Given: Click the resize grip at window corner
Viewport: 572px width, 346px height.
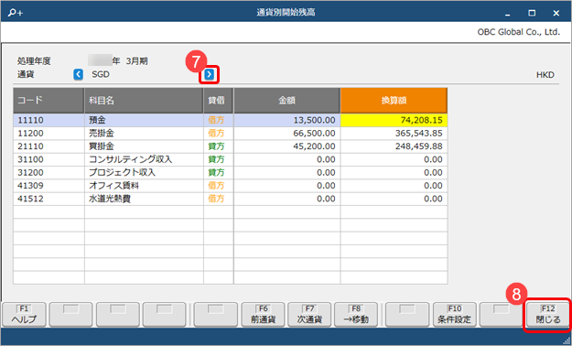Looking at the screenshot, I should (x=567, y=341).
